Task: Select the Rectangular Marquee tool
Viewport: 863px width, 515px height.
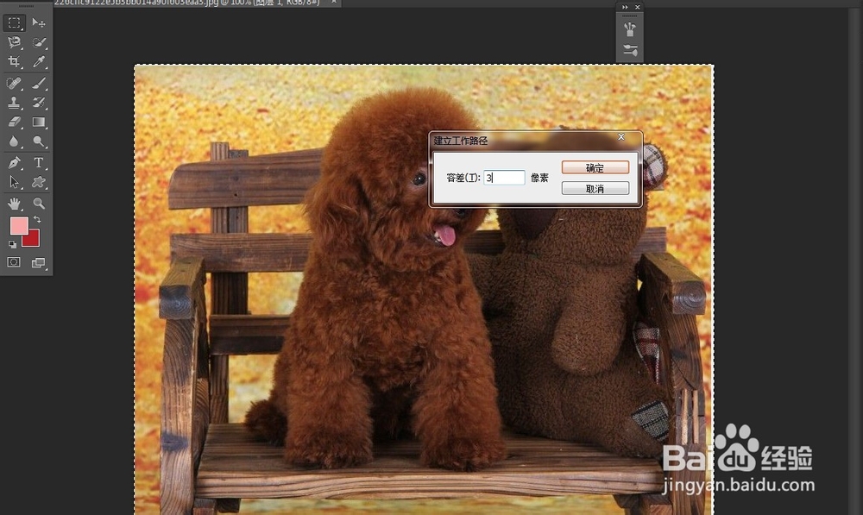Action: point(15,22)
